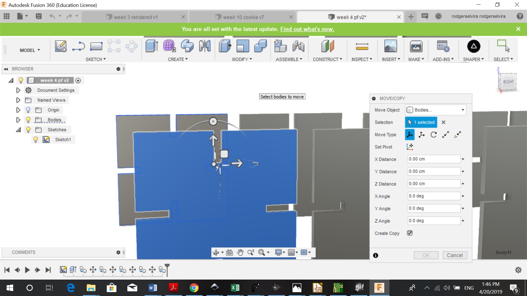This screenshot has height=296, width=527.
Task: Uncheck the Create Copy checkbox
Action: [410, 233]
